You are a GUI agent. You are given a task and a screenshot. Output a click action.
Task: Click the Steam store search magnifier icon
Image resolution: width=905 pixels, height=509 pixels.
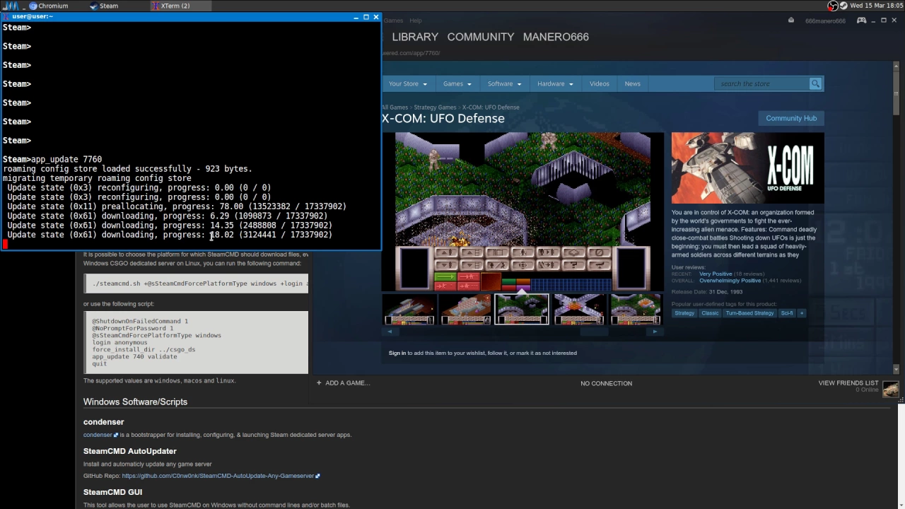coord(815,83)
